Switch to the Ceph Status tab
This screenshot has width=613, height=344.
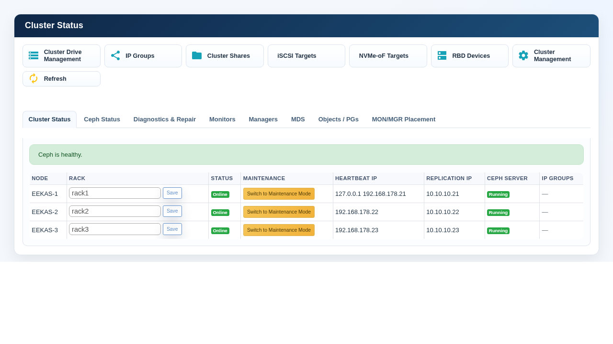pyautogui.click(x=102, y=119)
